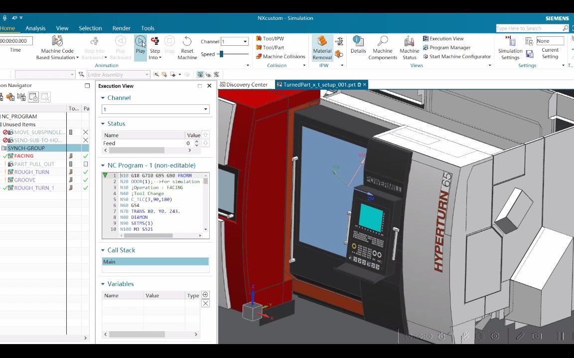Image resolution: width=574 pixels, height=358 pixels.
Task: Switch to the Discovery Center tab
Action: tap(247, 85)
